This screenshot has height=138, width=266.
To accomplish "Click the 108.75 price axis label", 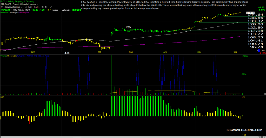I will (255, 37).
